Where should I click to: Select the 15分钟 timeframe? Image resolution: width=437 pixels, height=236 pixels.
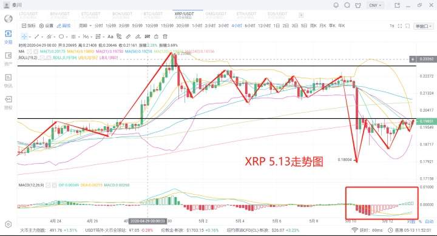click(168, 25)
